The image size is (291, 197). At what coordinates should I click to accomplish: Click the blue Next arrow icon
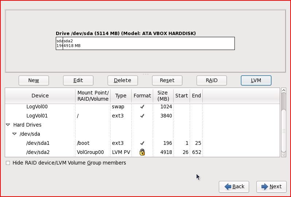pyautogui.click(x=264, y=187)
